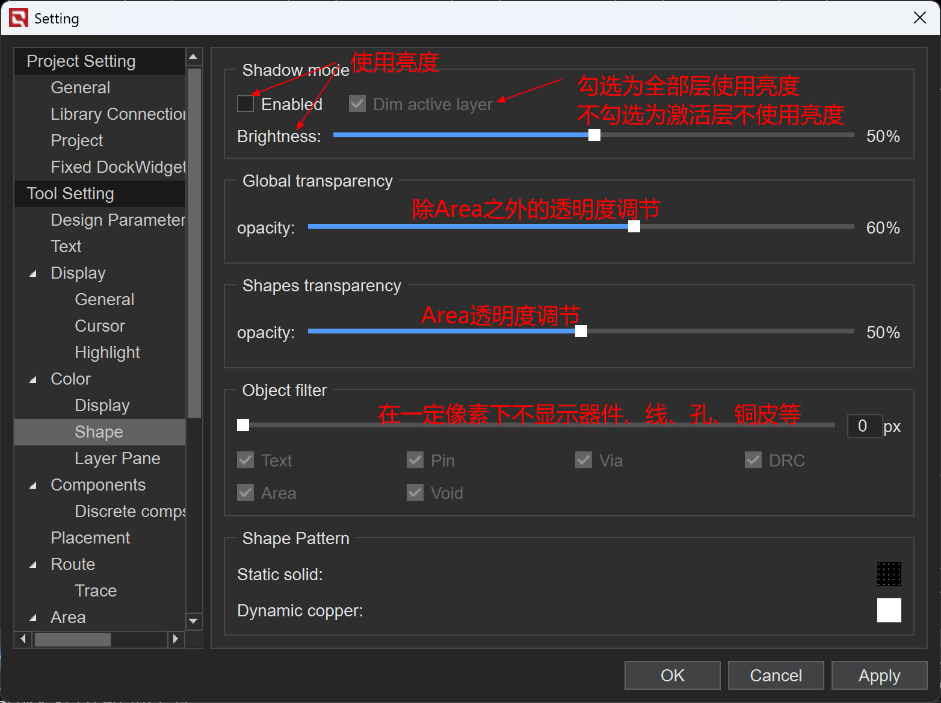The image size is (941, 703).
Task: Toggle the Dim active layer checkbox
Action: pos(357,104)
